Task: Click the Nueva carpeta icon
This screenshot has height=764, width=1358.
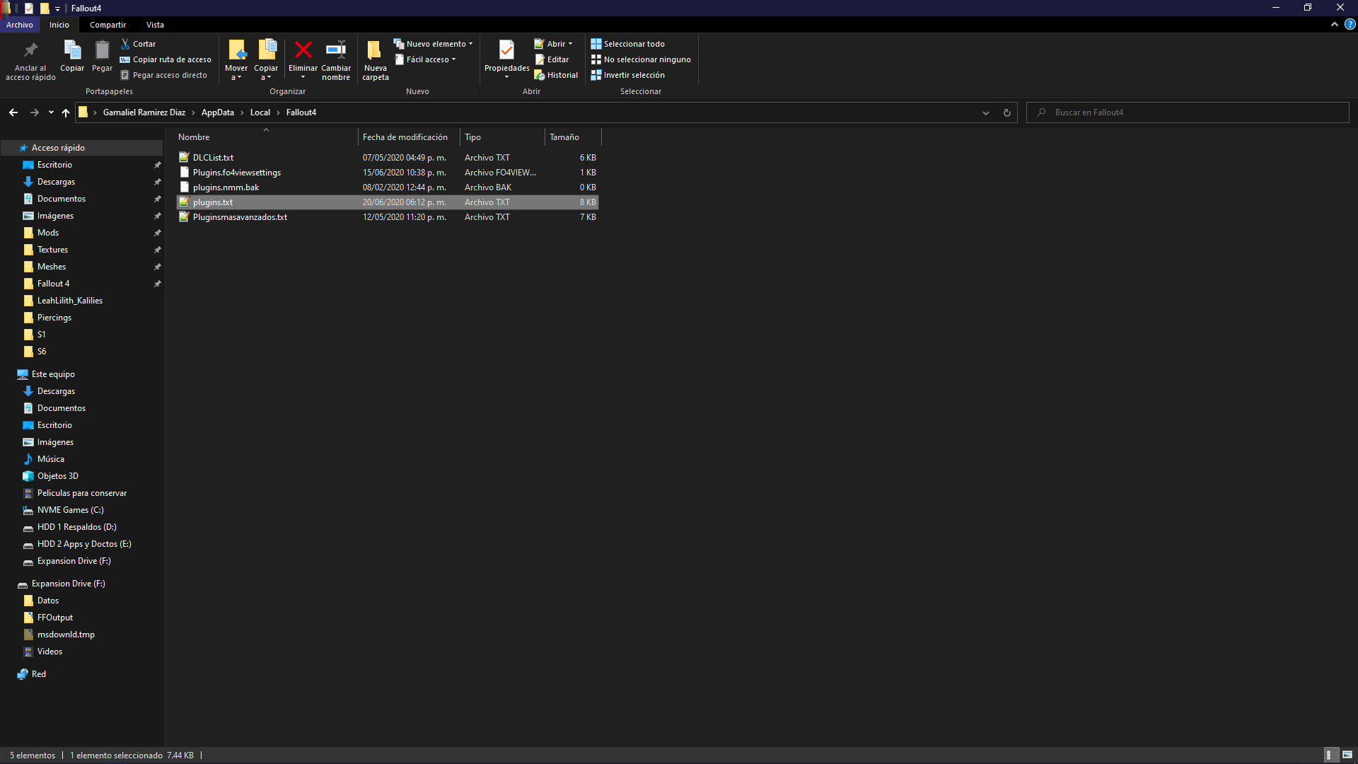Action: pyautogui.click(x=375, y=50)
